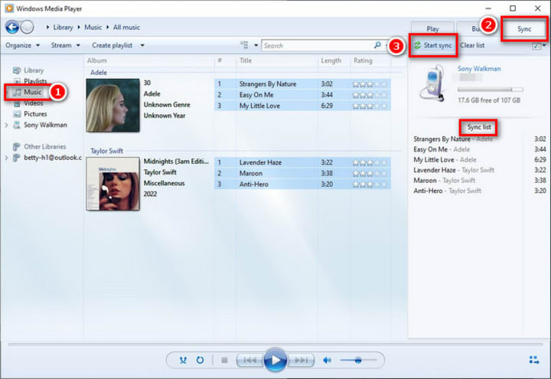Viewport: 551px width, 379px height.
Task: Switch to the Sync tab
Action: 524,29
